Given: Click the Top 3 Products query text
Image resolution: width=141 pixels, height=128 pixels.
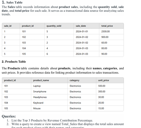Looking at the screenshot, I should click(x=52, y=120).
